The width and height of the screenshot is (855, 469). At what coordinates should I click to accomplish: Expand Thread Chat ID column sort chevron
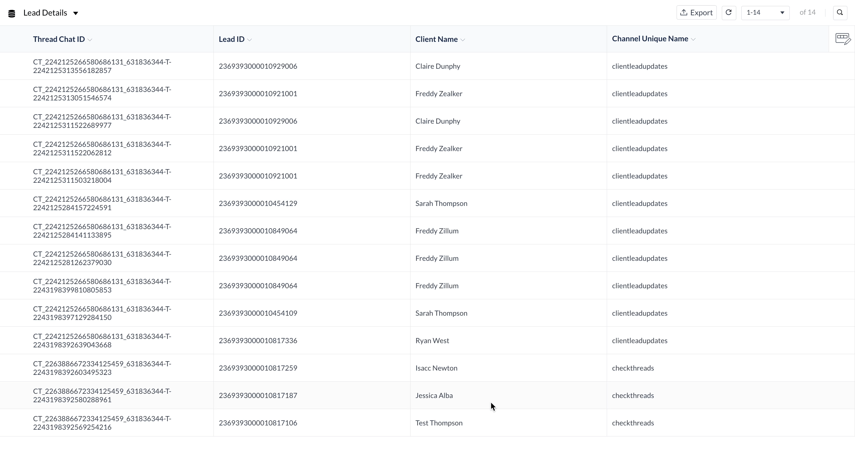tap(90, 40)
